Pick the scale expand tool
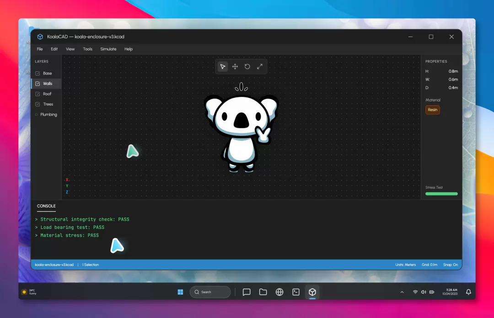Viewport: 494px width, 318px height. point(260,66)
